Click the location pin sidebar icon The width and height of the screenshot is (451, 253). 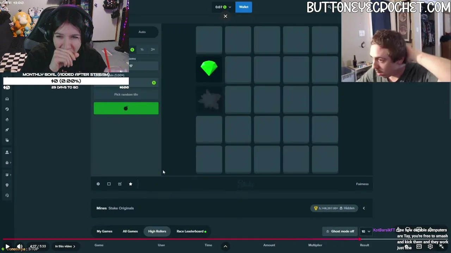click(7, 185)
